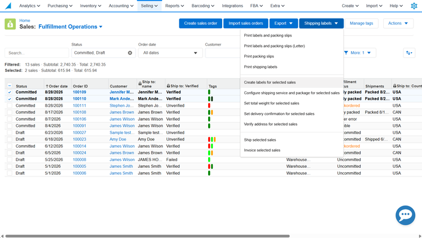Open the Selling menu tab
This screenshot has height=238, width=422.
149,6
